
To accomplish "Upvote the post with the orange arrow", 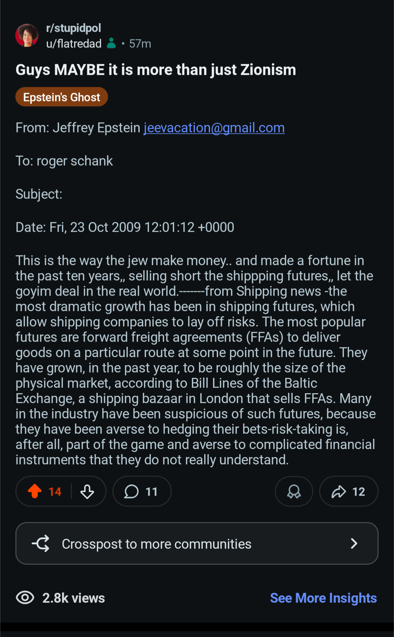I will click(x=35, y=491).
